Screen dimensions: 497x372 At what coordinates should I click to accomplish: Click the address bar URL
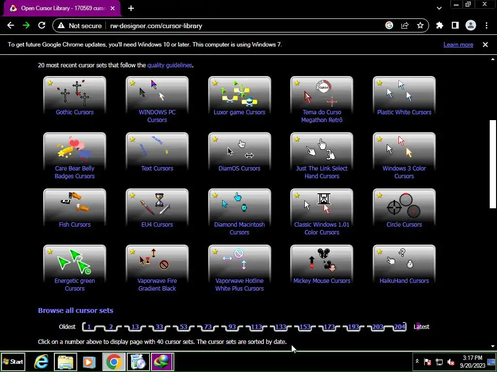coord(156,26)
